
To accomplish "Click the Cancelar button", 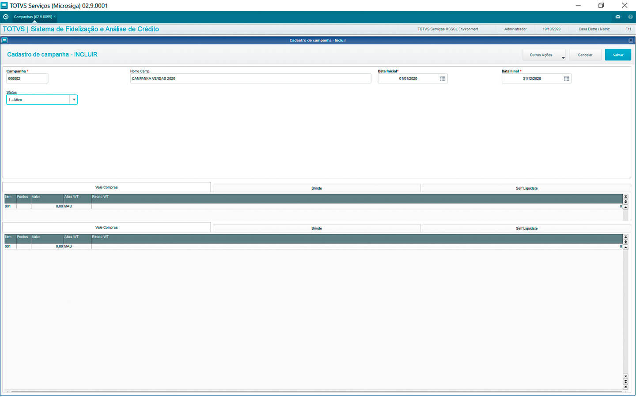I will (585, 55).
